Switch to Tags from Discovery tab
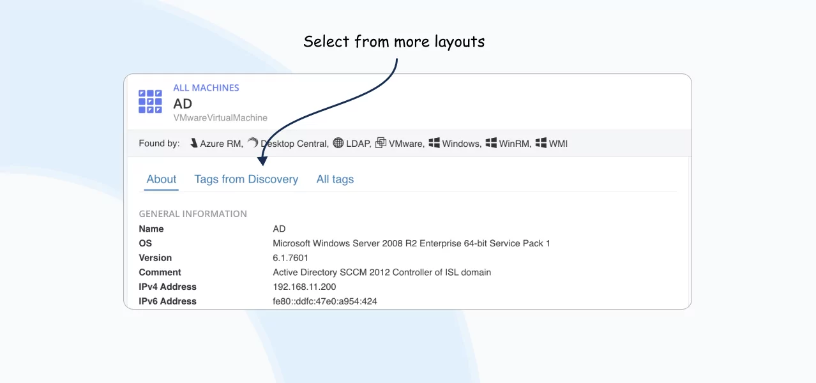This screenshot has height=383, width=816. tap(246, 179)
